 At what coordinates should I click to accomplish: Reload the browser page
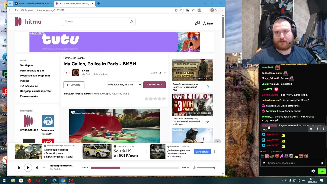[x=16, y=10]
